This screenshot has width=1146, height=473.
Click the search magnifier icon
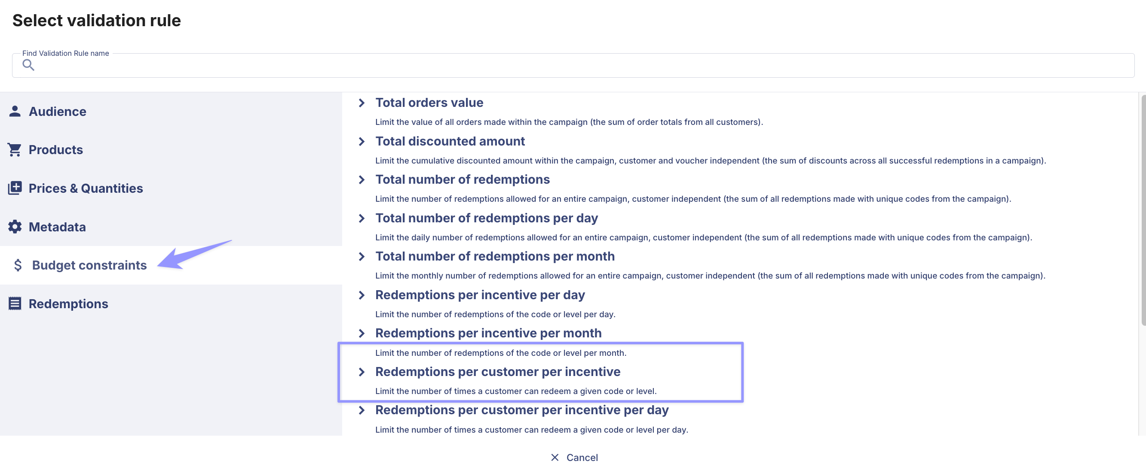pyautogui.click(x=28, y=65)
